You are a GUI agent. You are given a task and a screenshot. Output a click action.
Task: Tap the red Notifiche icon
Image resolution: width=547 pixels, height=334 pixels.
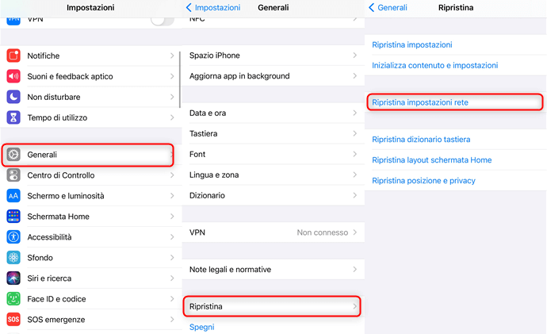coord(13,56)
